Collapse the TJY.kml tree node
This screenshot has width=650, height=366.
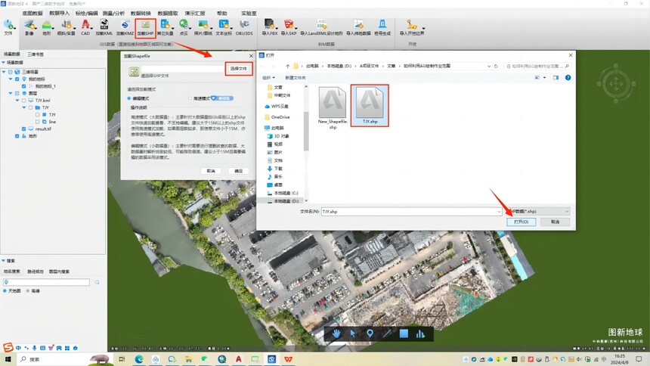click(x=17, y=101)
